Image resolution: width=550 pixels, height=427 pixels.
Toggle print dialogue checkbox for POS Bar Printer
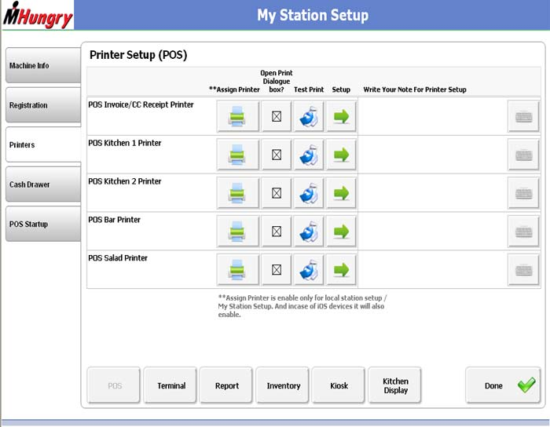(277, 232)
